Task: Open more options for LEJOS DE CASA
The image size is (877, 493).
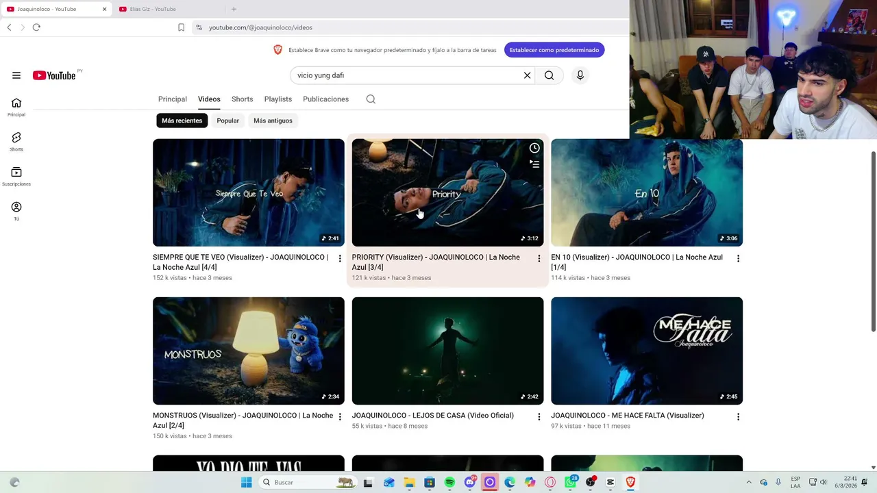Action: 539,416
